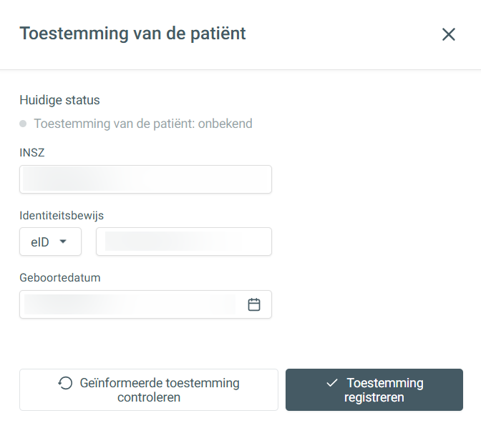Click the circular refresh arrow icon
This screenshot has width=481, height=428.
click(65, 383)
